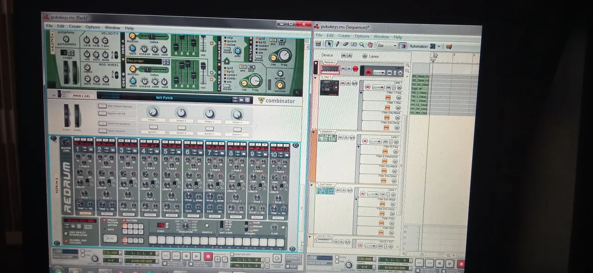593x273 pixels.
Task: Toggle Snap to Grid next to Bar
Action: coord(403,46)
